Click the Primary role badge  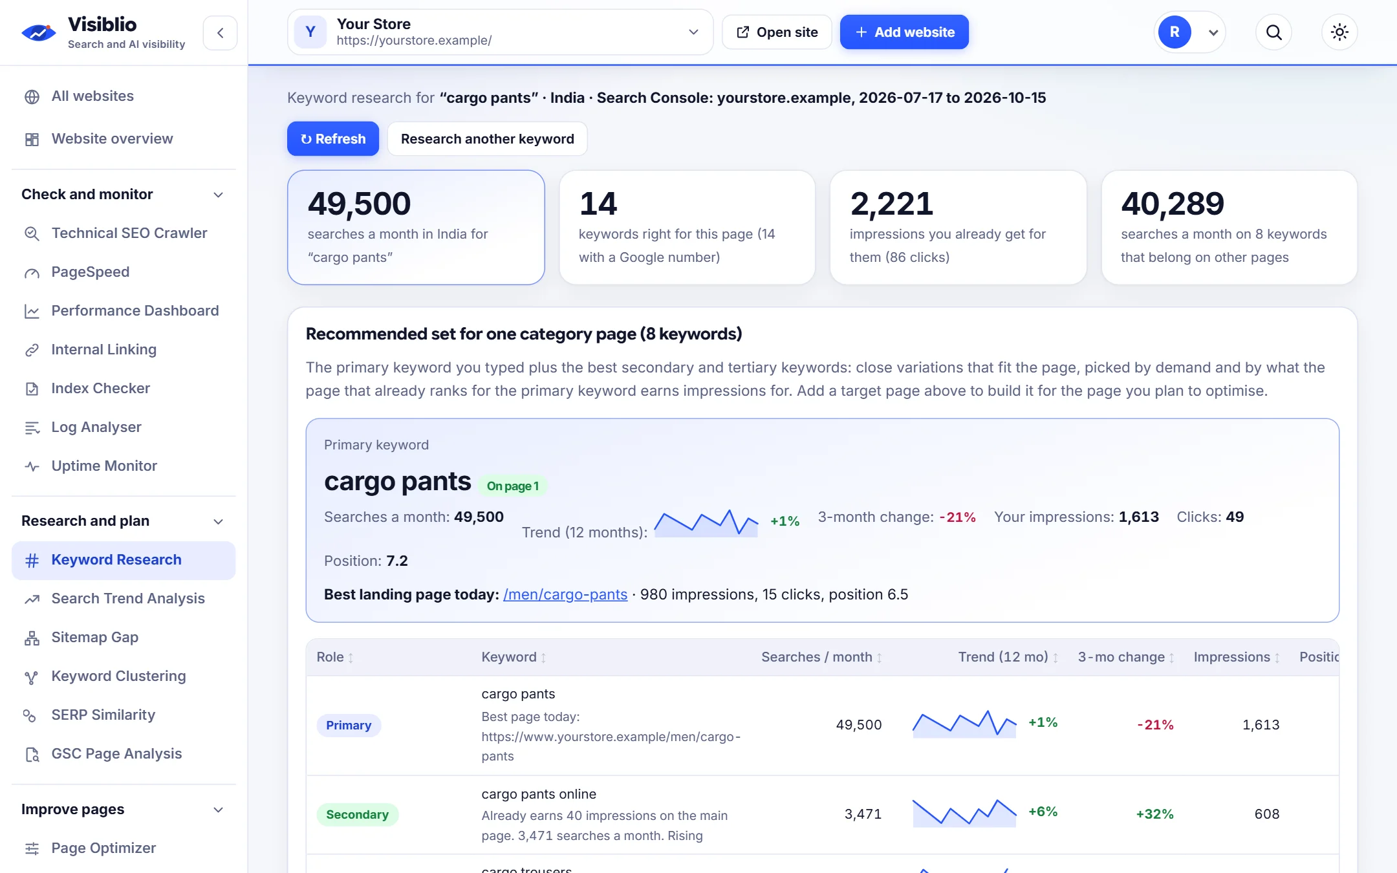[x=349, y=726]
